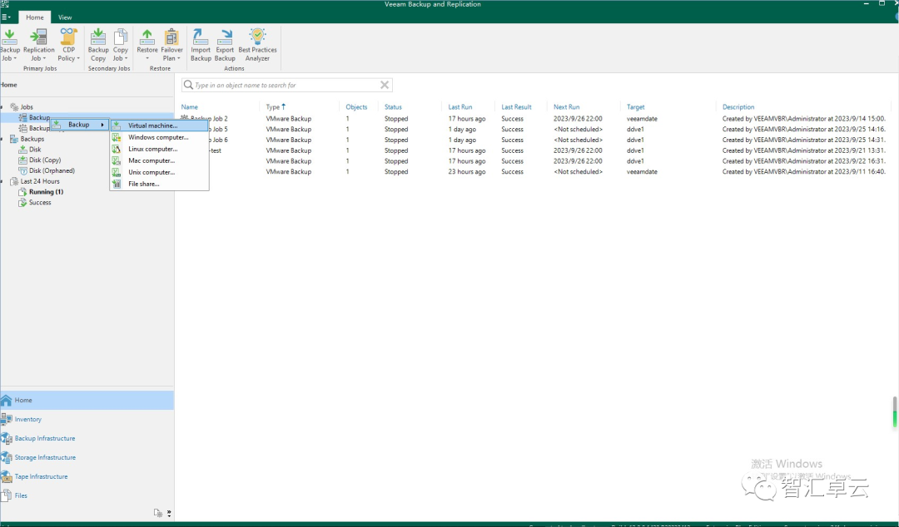Open navigation pane options chevron
This screenshot has width=899, height=527.
169,513
